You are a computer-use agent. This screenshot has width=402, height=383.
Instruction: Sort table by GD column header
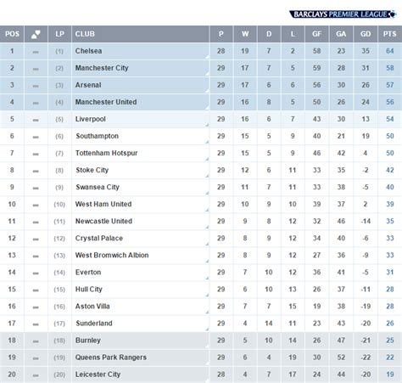tap(366, 34)
